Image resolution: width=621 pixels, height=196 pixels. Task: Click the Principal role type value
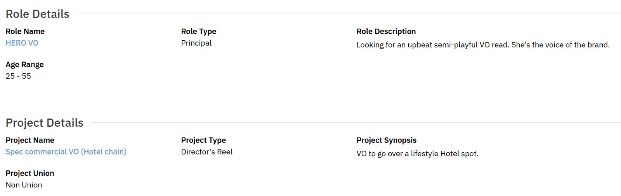[x=196, y=43]
